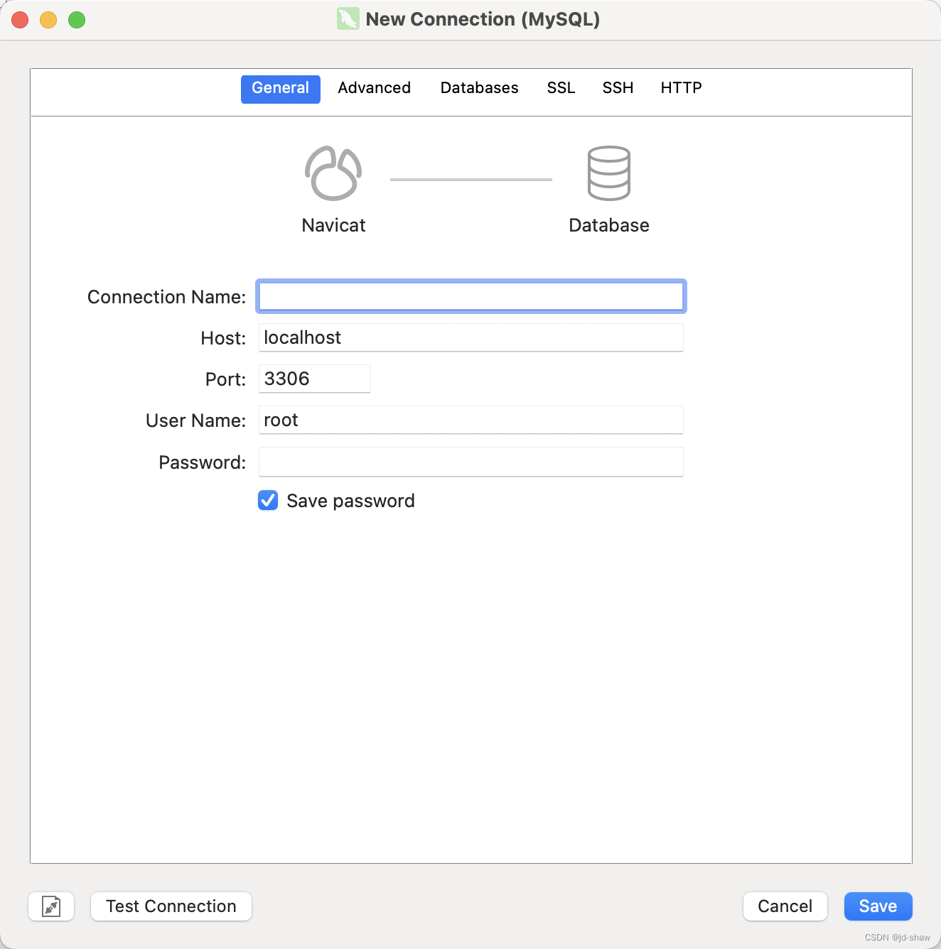Image resolution: width=941 pixels, height=949 pixels.
Task: Click the green zoom window button
Action: click(77, 20)
